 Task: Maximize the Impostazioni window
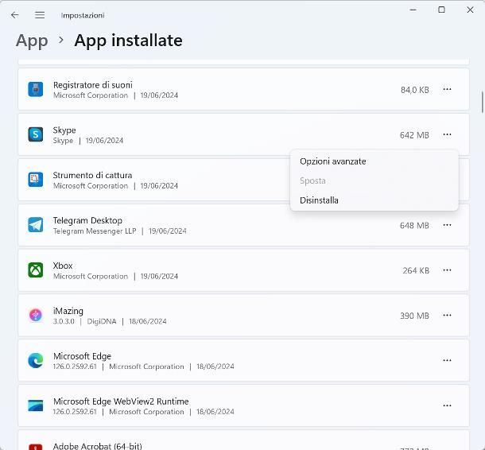tap(441, 10)
